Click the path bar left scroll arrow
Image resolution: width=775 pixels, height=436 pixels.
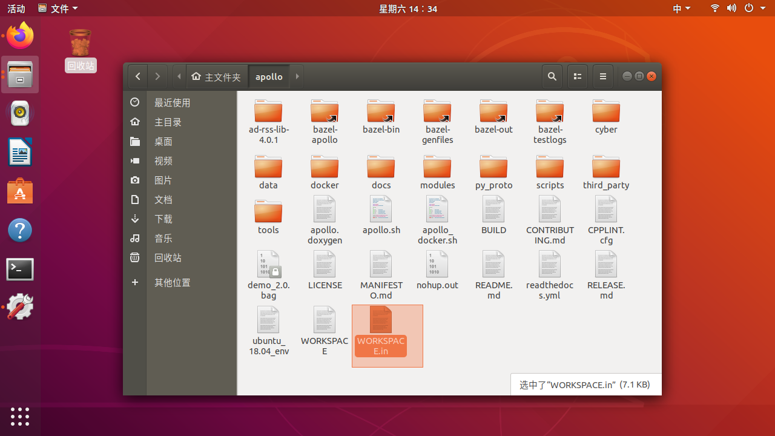point(179,76)
